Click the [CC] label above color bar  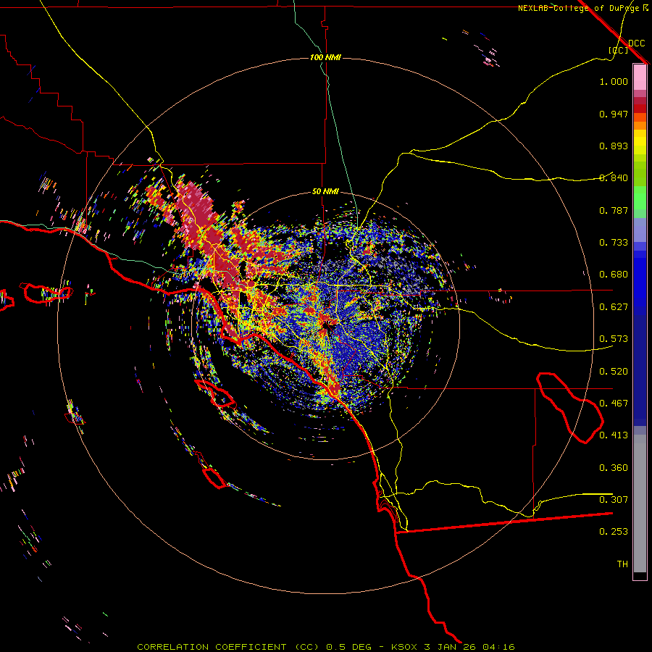point(619,50)
